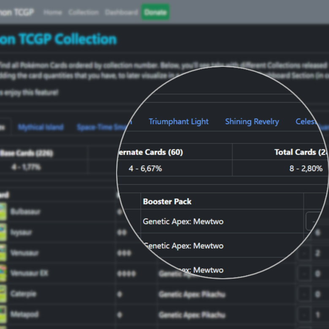329x329 pixels.
Task: Select the Ivysaur card name
Action: point(21,232)
